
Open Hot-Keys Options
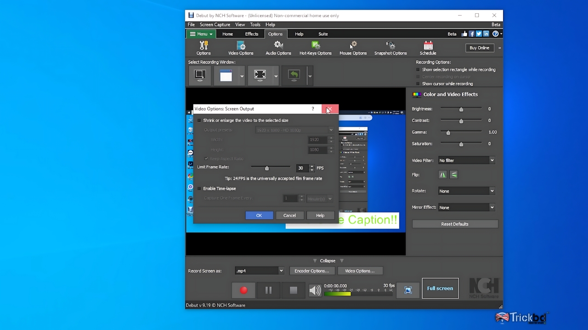(316, 48)
